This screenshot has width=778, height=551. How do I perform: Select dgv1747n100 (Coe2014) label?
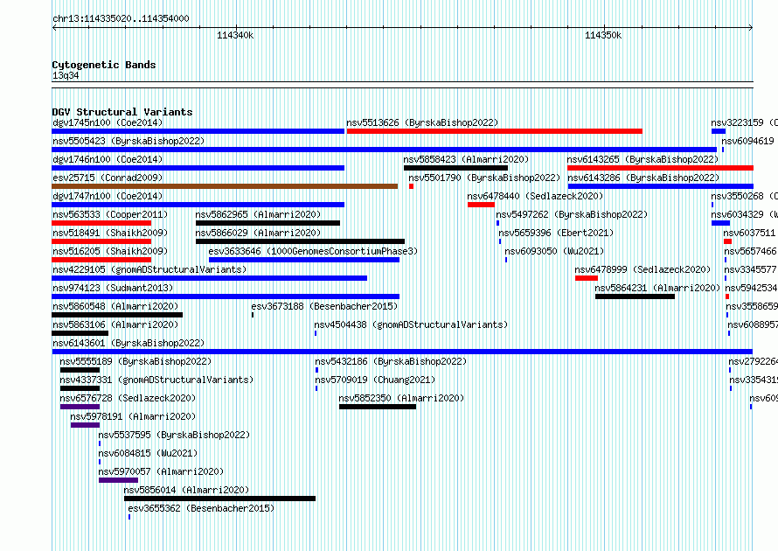(x=108, y=196)
